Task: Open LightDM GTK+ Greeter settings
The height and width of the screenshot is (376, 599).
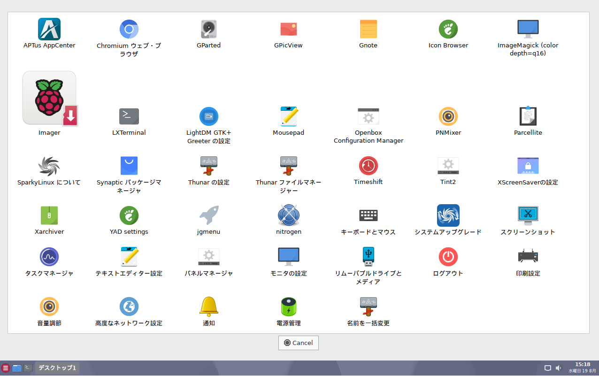Action: [x=209, y=116]
